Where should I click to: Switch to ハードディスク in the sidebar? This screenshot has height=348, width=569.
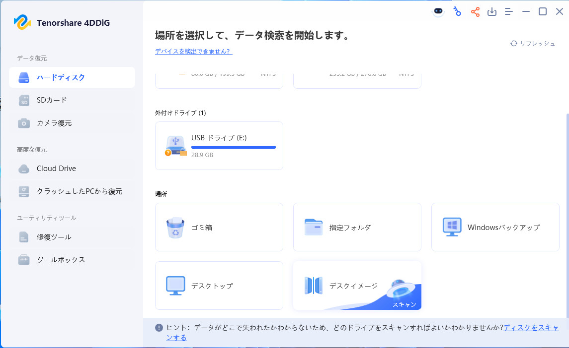coord(60,77)
